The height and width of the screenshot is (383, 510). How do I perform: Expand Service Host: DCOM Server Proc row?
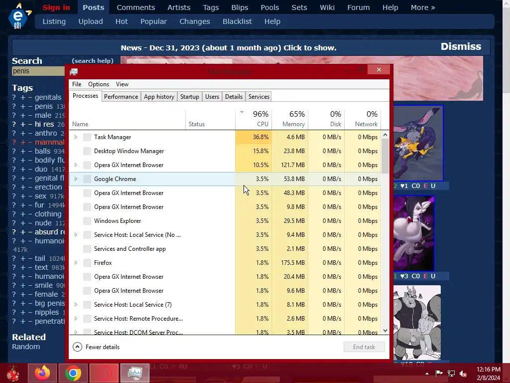pos(76,332)
